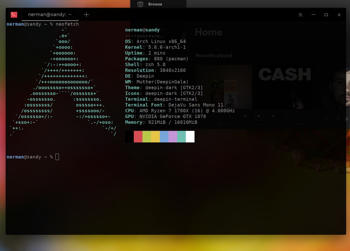Image resolution: width=350 pixels, height=251 pixels.
Task: Click the 'Shell: zsh 5.8' line
Action: pos(145,64)
